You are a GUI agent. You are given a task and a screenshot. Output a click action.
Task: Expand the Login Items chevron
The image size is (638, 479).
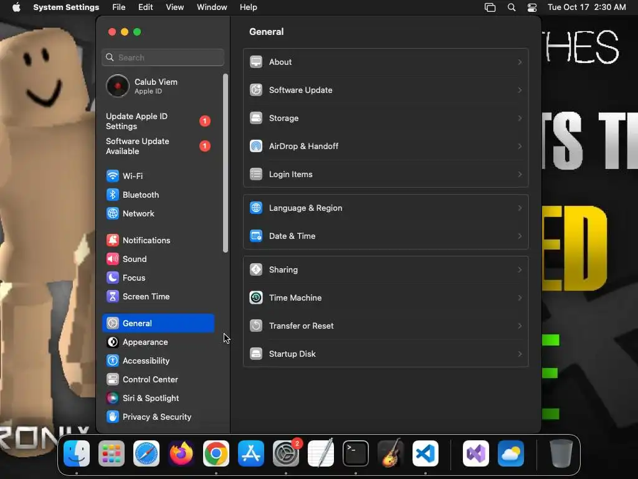(x=520, y=175)
